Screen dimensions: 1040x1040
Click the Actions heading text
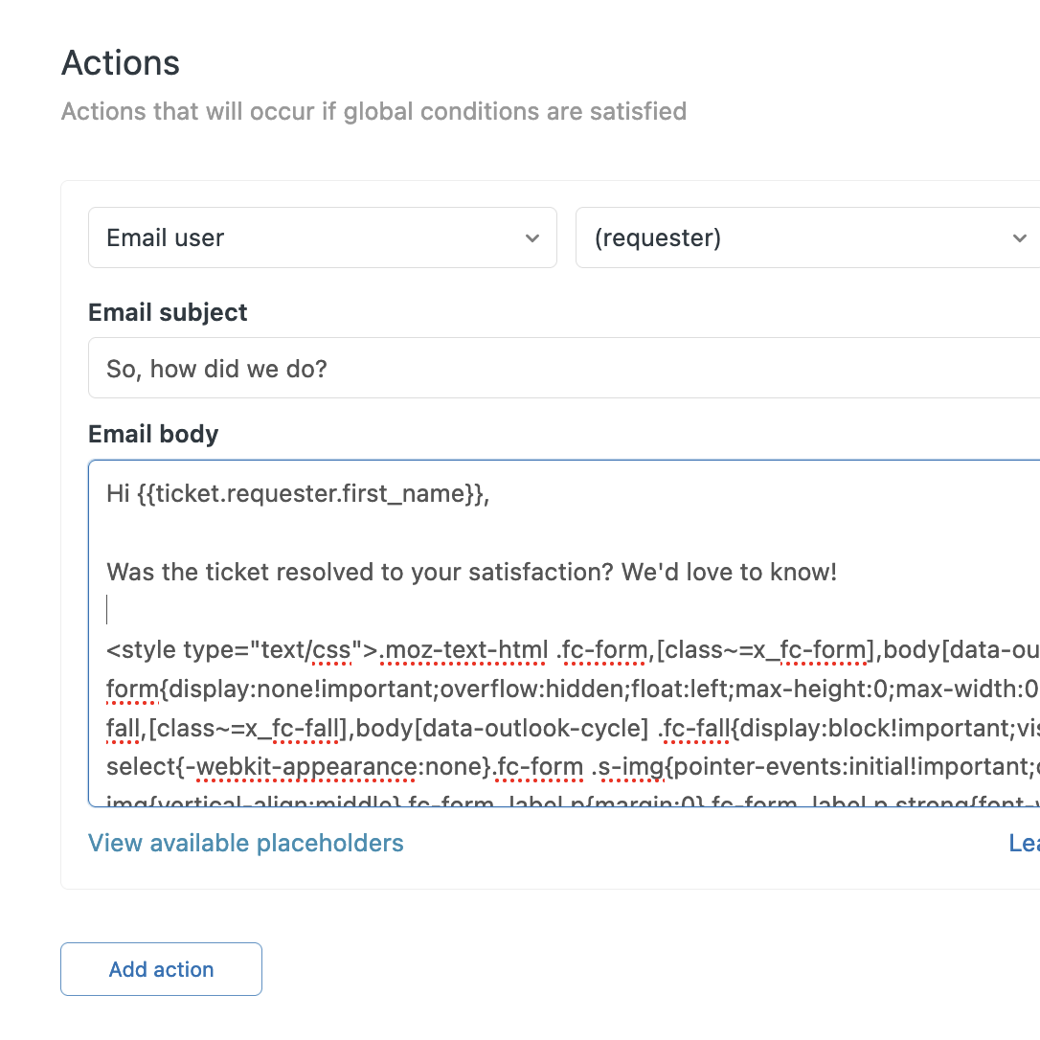[121, 63]
